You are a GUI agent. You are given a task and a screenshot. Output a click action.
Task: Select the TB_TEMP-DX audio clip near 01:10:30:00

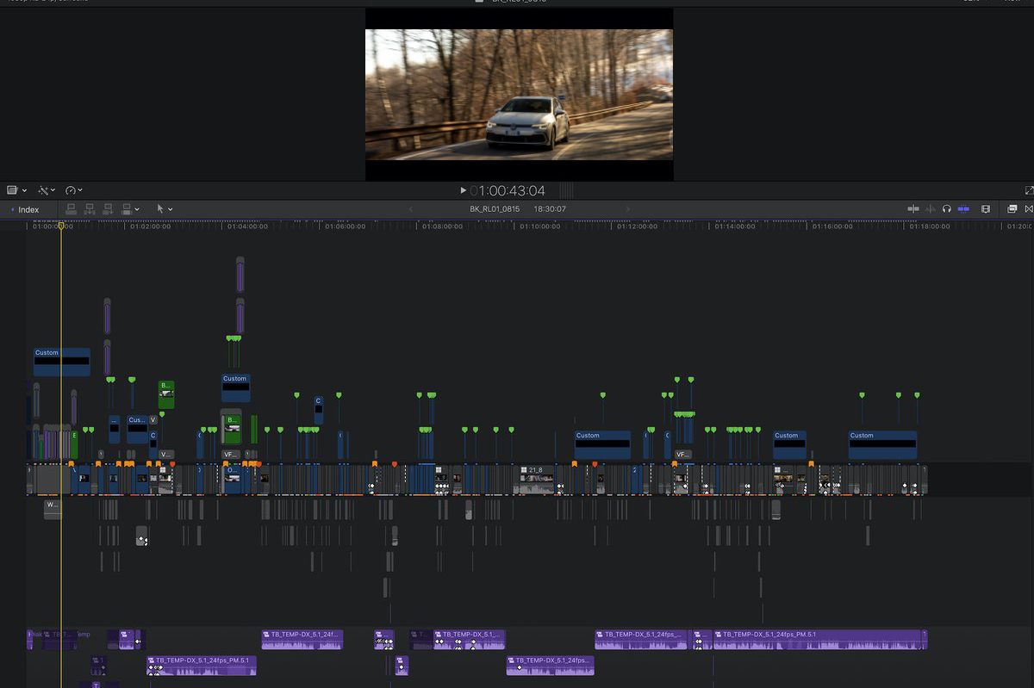(x=550, y=666)
